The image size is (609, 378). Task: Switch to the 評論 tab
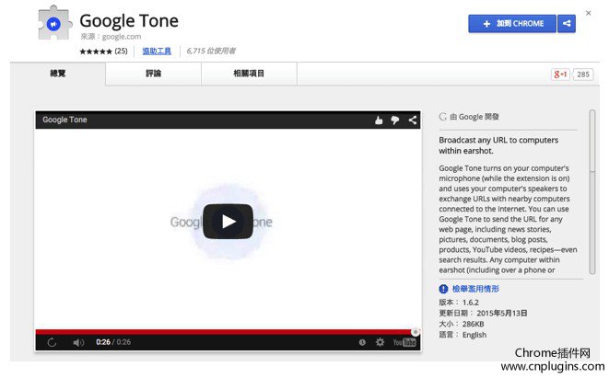pos(154,74)
